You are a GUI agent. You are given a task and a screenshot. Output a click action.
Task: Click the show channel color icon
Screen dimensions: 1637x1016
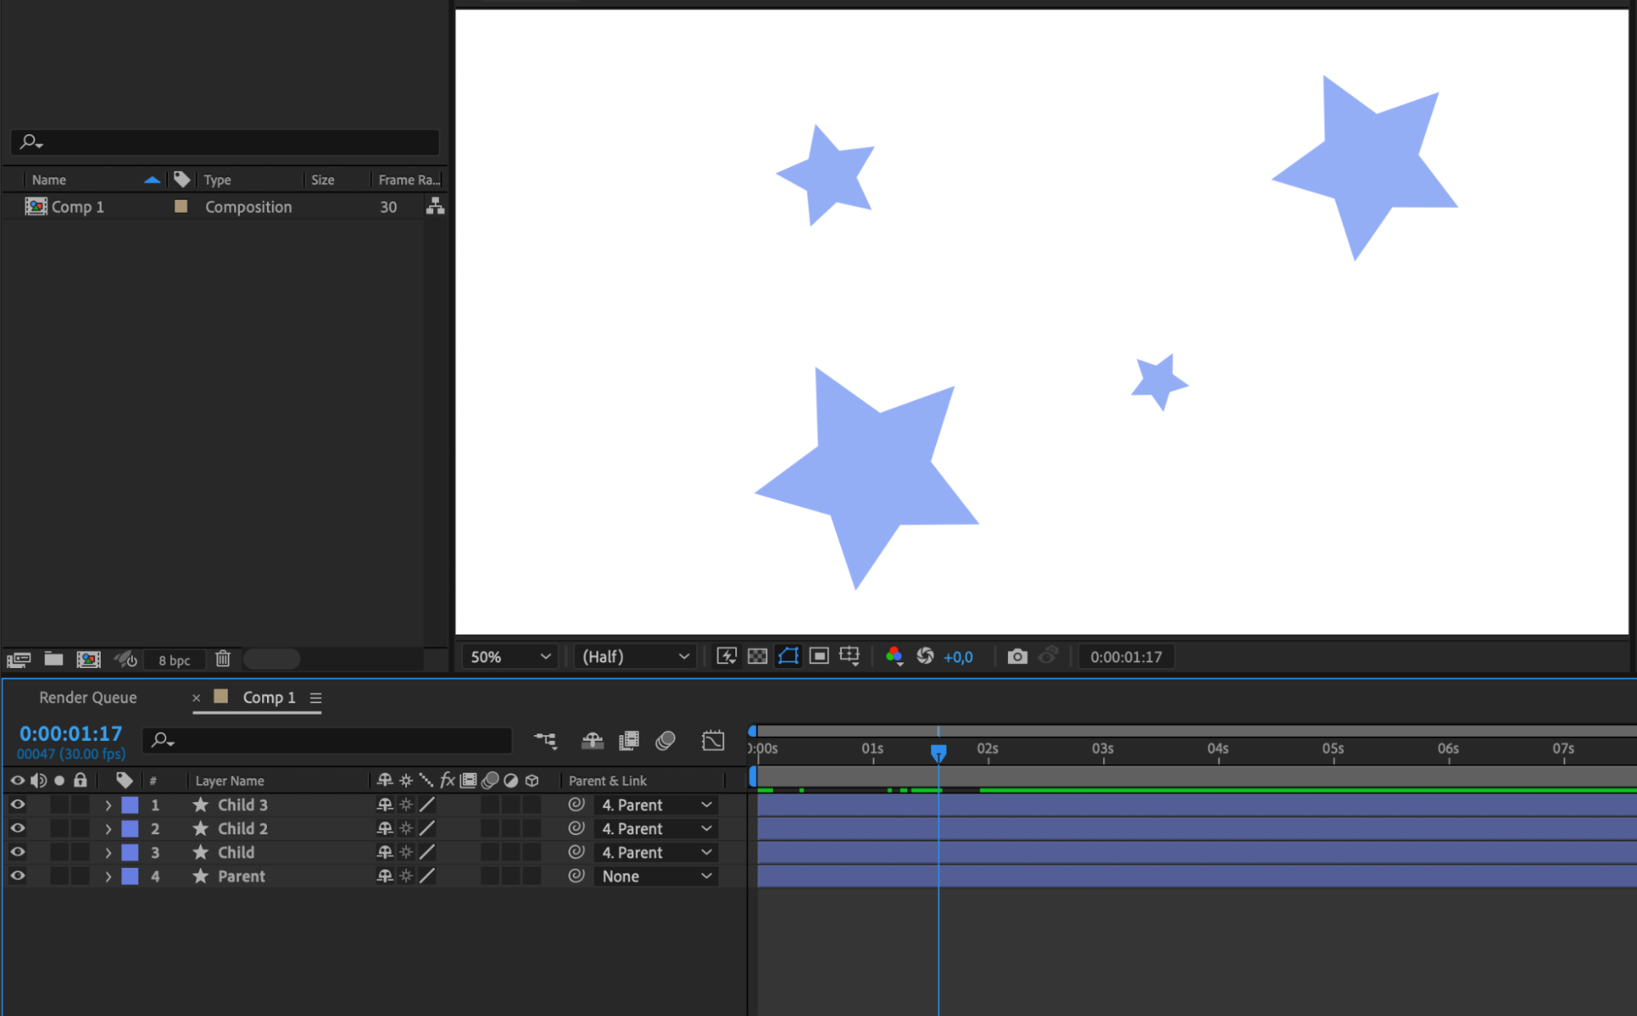tap(894, 657)
